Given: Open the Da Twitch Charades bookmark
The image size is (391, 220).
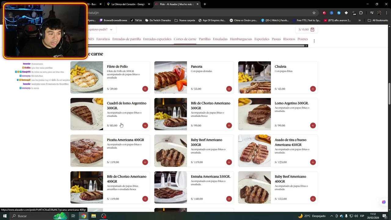Looking at the screenshot, I should pyautogui.click(x=158, y=20).
